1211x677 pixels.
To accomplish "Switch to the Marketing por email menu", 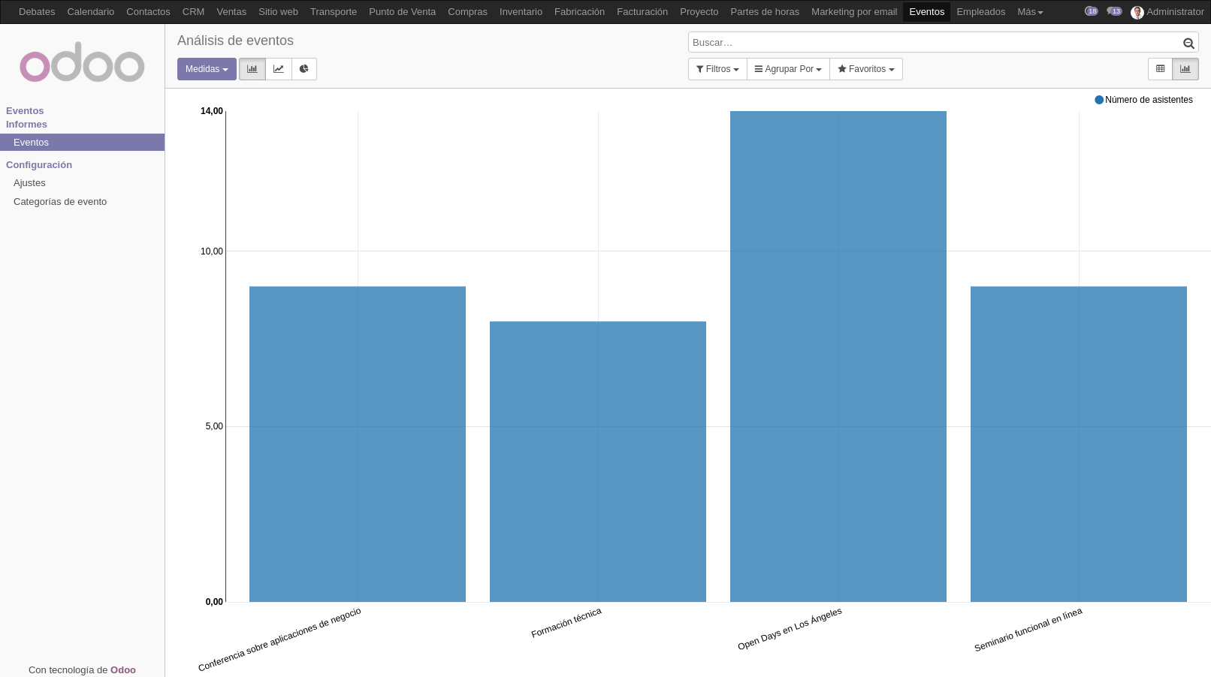I will click(x=853, y=11).
